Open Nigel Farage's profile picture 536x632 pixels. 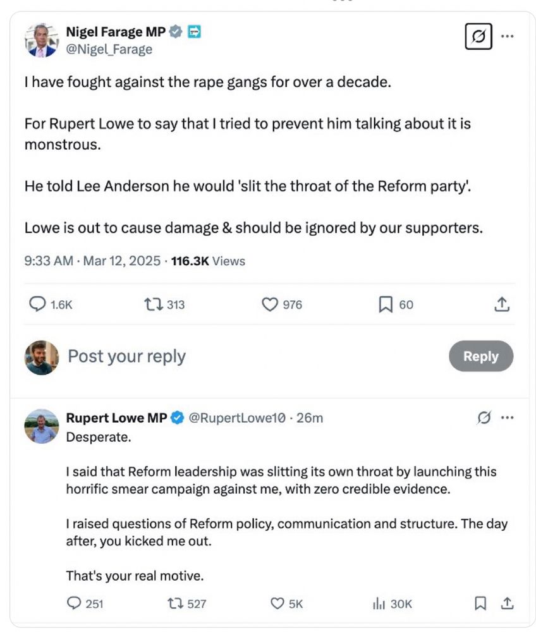(x=42, y=40)
